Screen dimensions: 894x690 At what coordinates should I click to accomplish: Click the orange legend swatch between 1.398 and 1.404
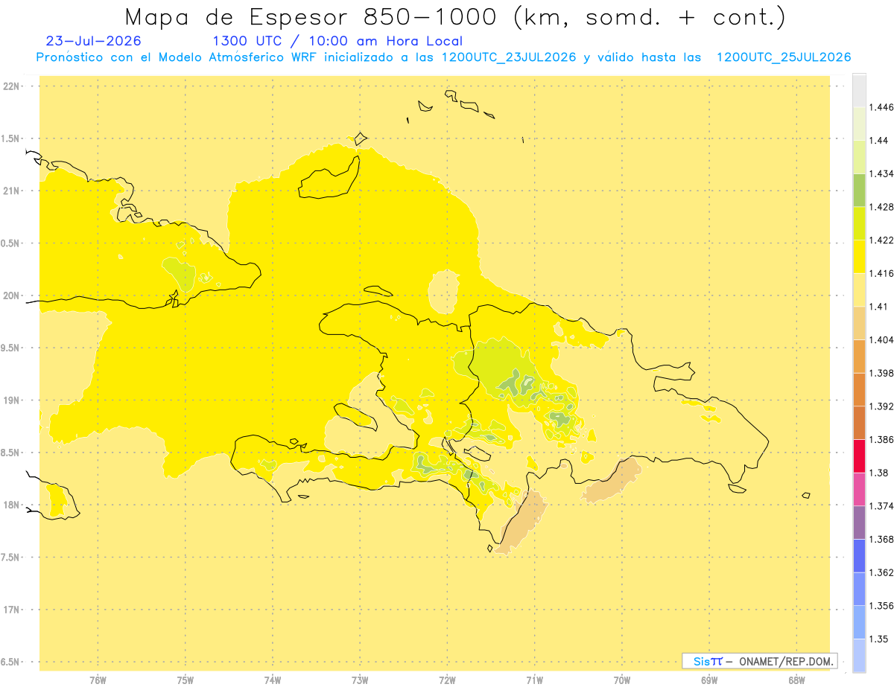(x=859, y=357)
